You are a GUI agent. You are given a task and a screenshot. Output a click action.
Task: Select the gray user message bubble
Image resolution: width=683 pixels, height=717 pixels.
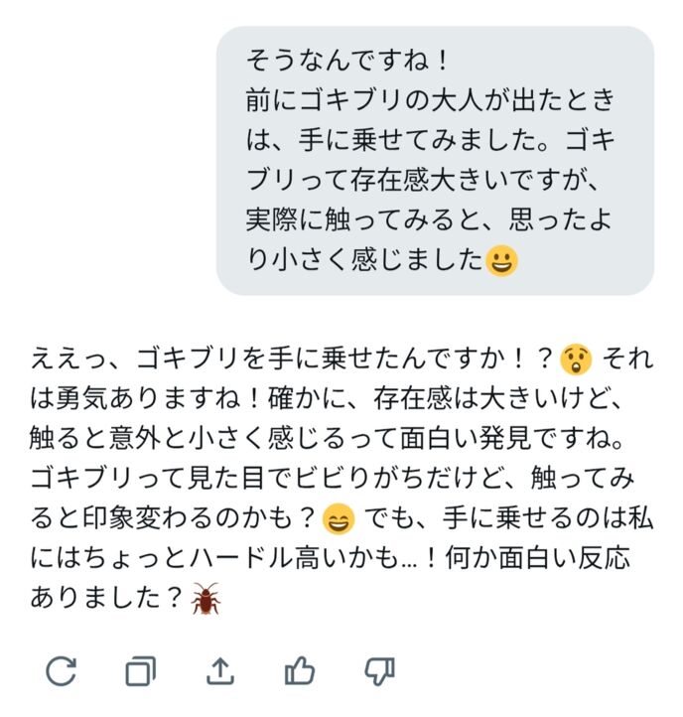tap(435, 160)
